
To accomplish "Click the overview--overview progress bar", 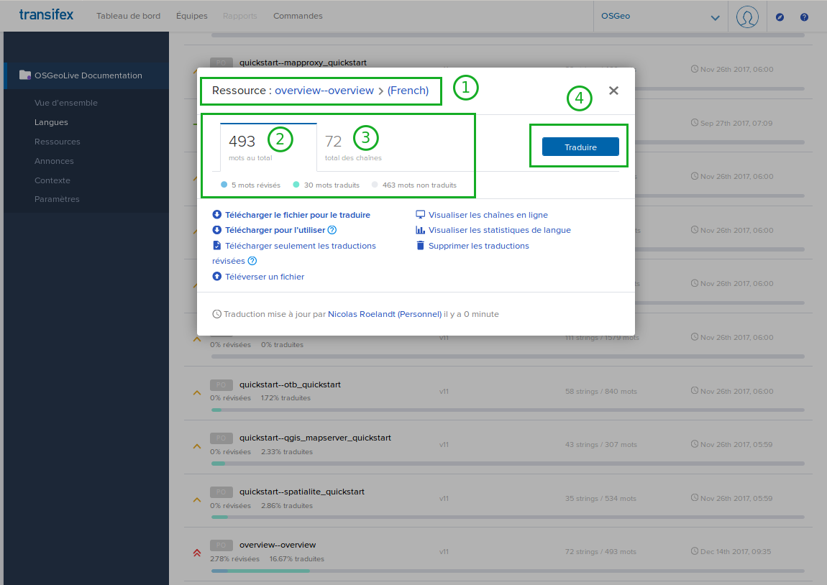I will pyautogui.click(x=507, y=571).
